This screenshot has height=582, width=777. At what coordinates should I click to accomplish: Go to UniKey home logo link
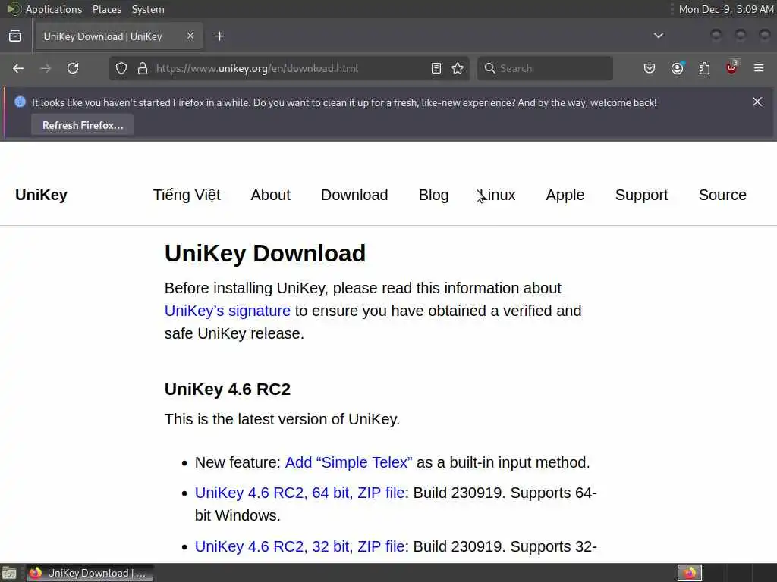click(41, 195)
